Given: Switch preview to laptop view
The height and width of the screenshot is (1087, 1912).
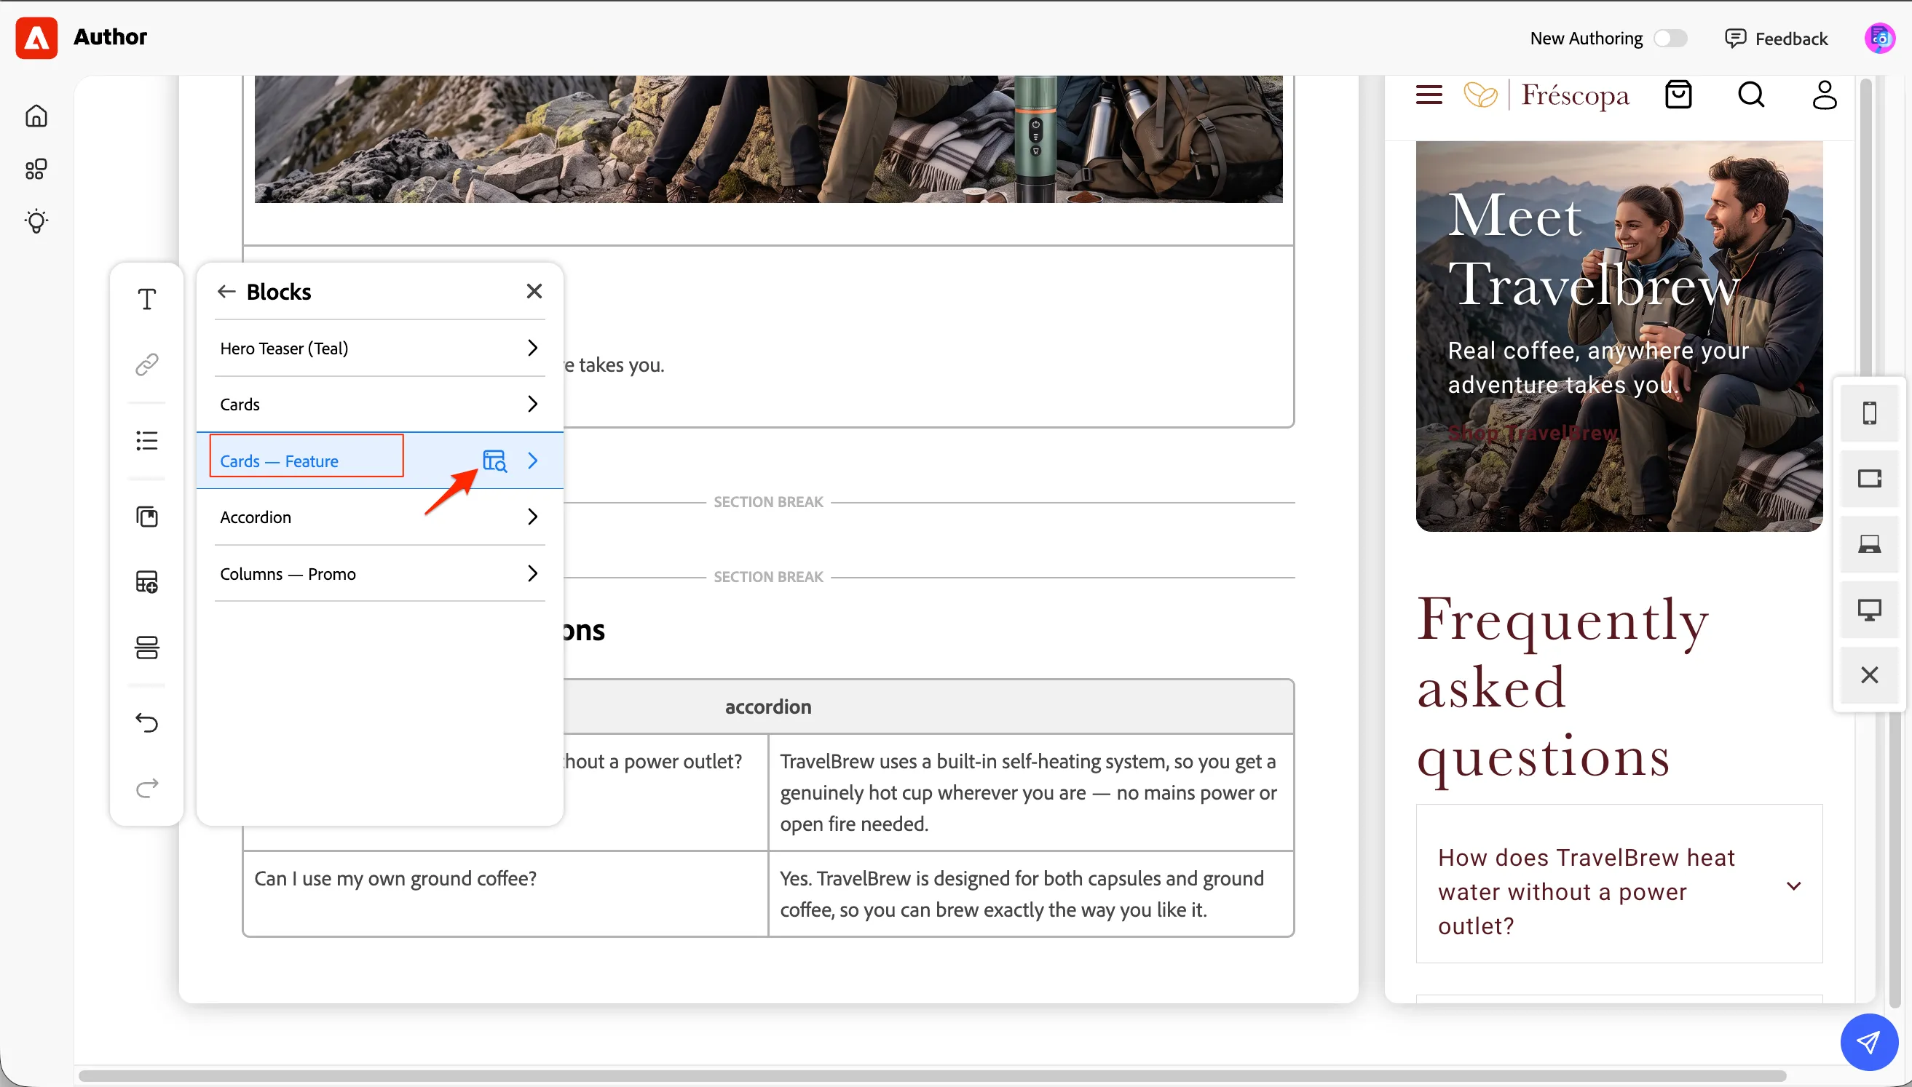Looking at the screenshot, I should point(1869,544).
